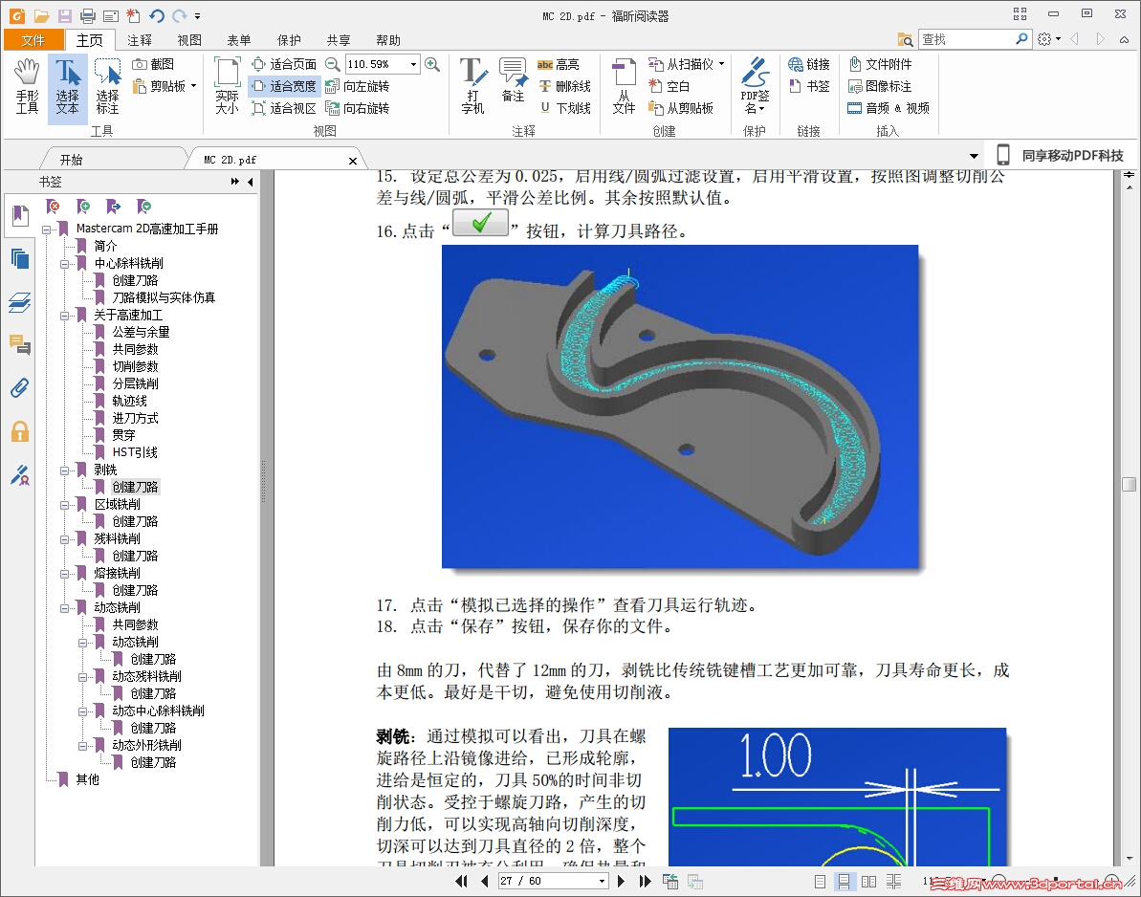This screenshot has height=897, width=1141.
Task: Open the zoom percentage dropdown
Action: pyautogui.click(x=413, y=64)
